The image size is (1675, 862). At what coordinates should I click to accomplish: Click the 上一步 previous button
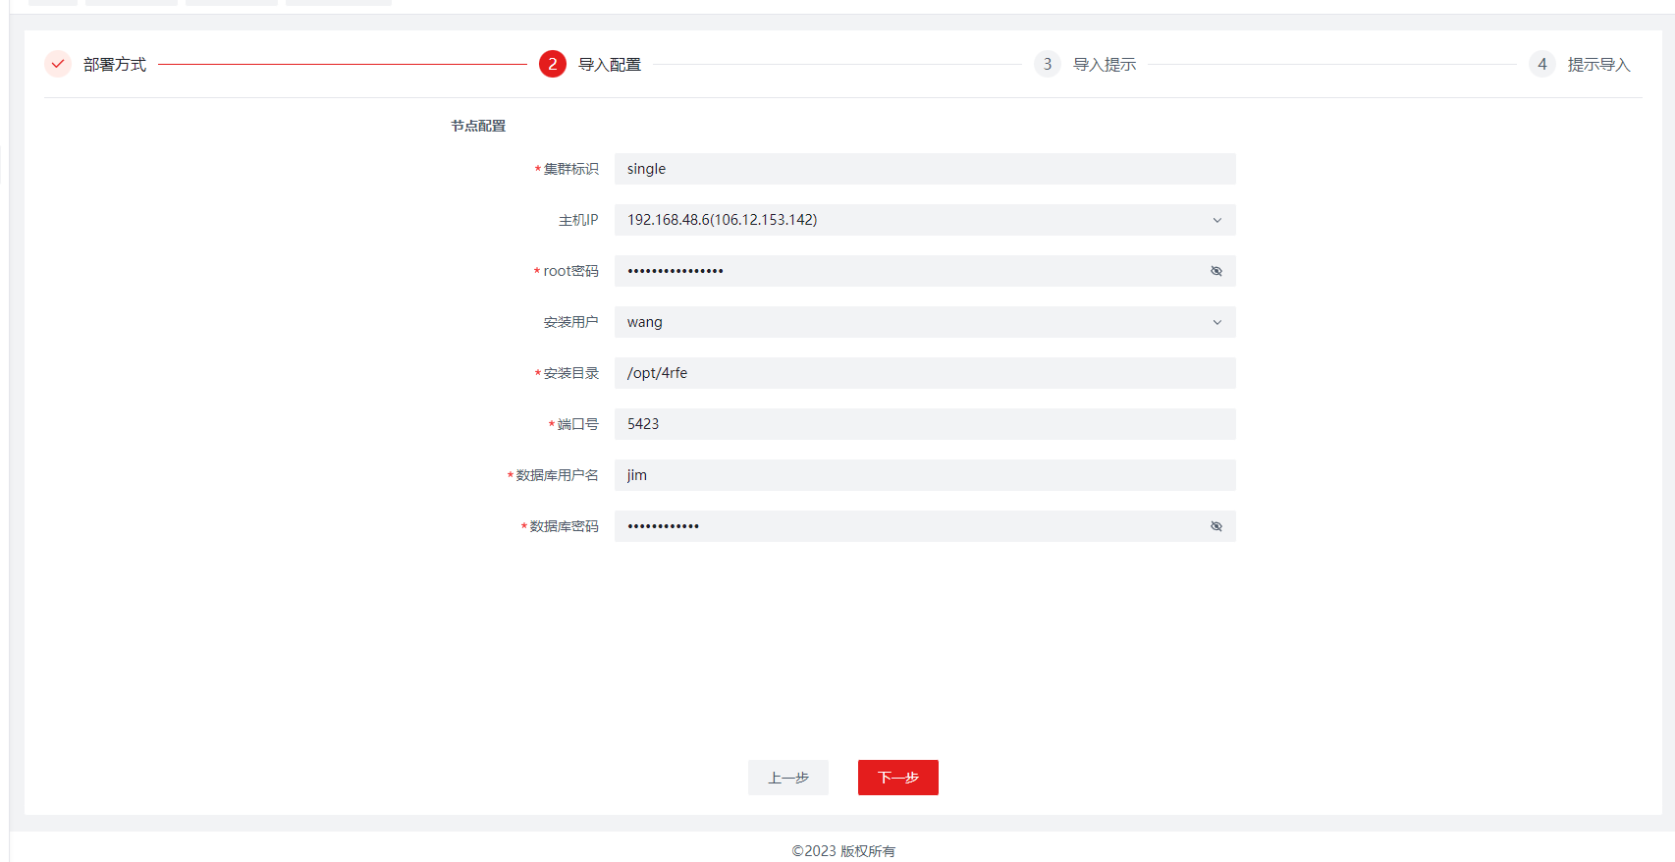point(787,778)
